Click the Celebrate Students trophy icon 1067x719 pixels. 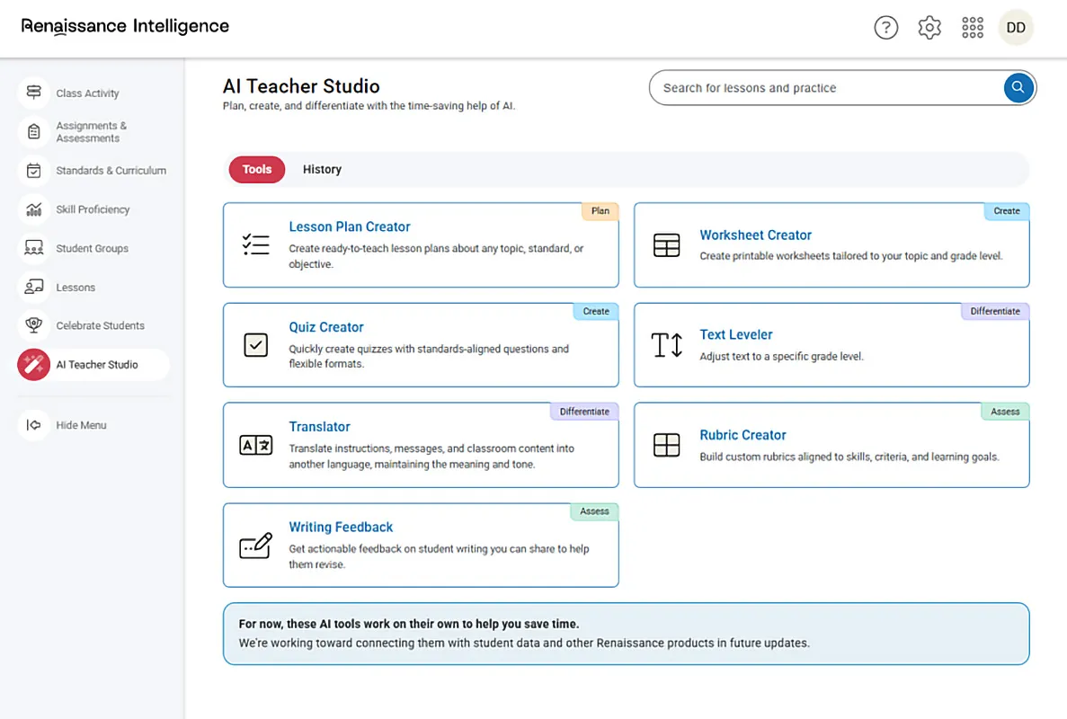pos(33,326)
